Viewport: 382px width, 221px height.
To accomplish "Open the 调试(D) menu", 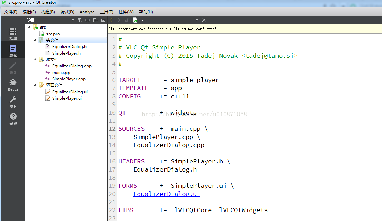I will coord(67,12).
